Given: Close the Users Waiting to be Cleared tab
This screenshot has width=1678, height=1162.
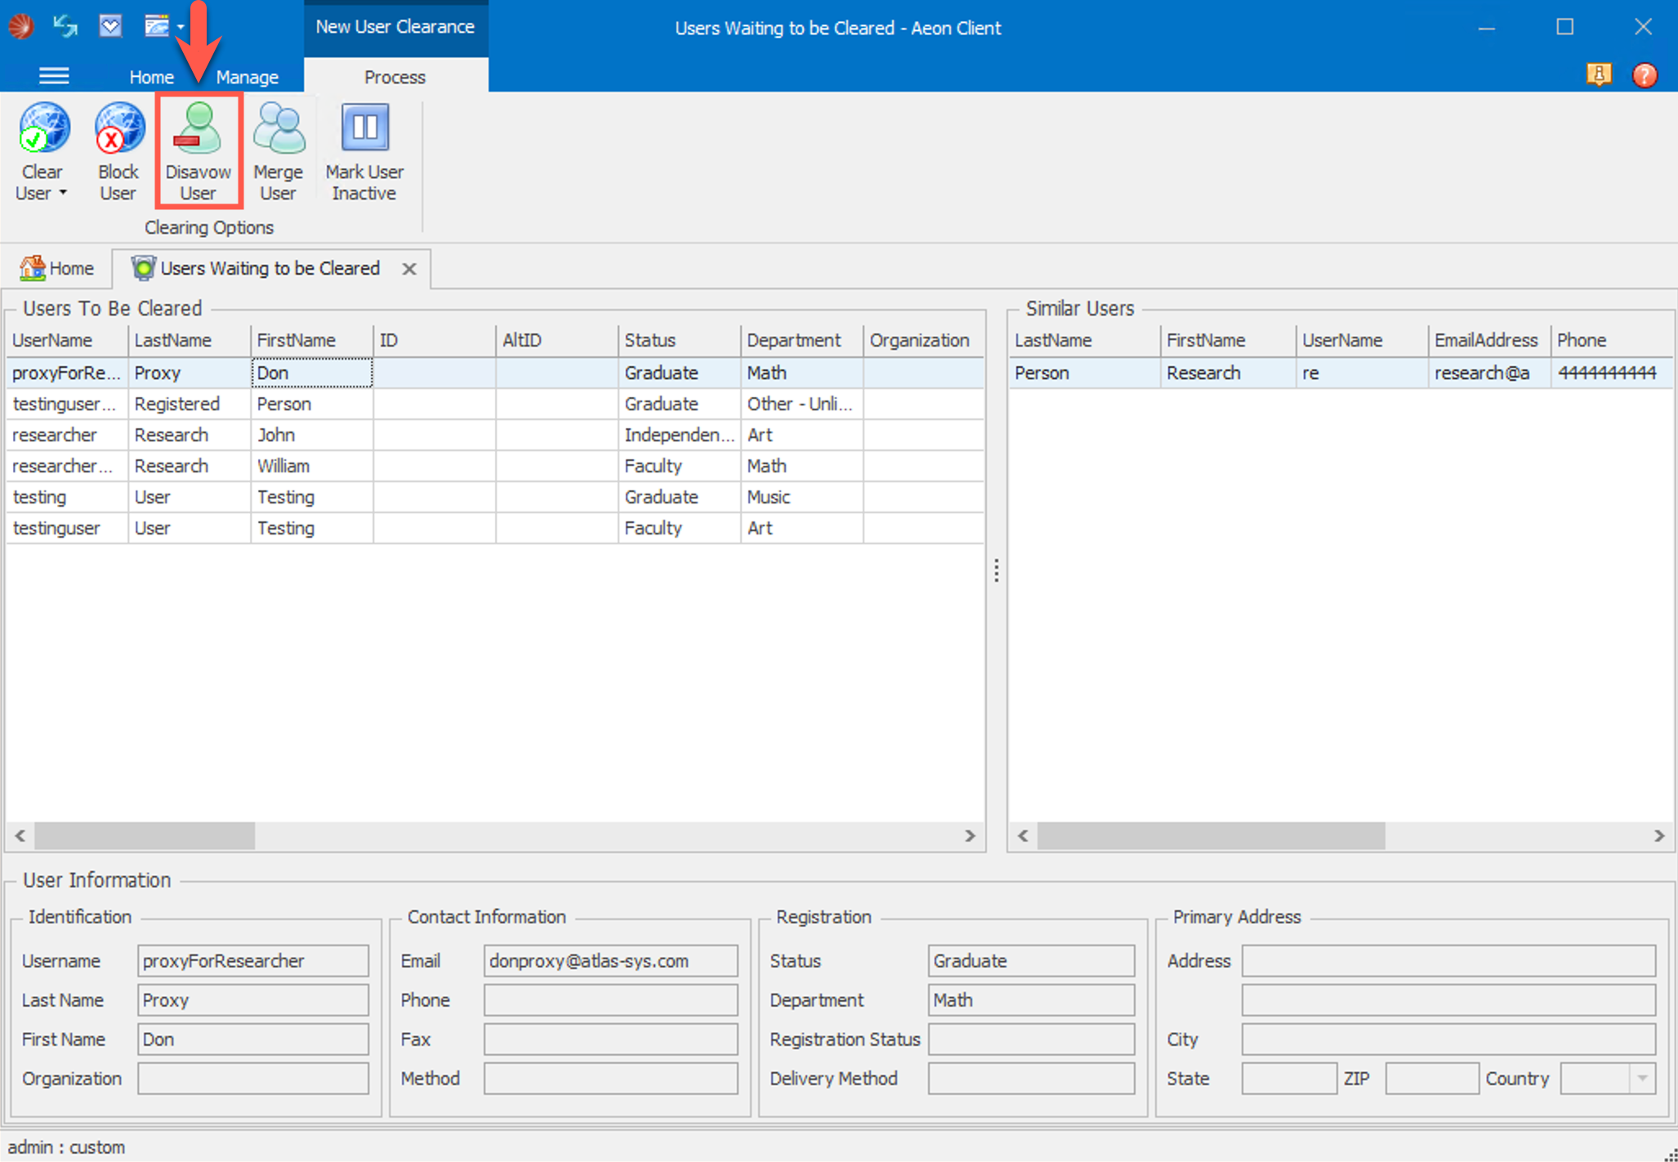Looking at the screenshot, I should tap(409, 269).
